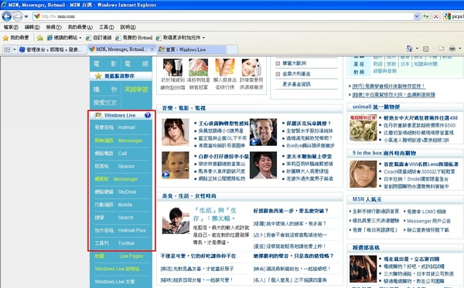Open the 網路電話 Call sidebar link
This screenshot has width=464, height=288.
(111, 154)
